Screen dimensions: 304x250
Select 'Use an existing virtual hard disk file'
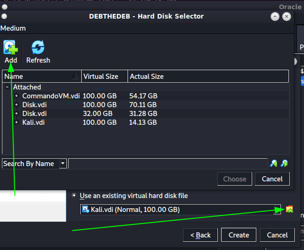[74, 196]
